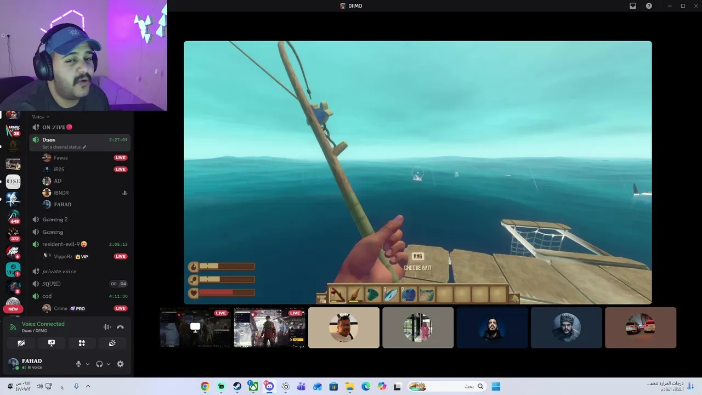702x395 pixels.
Task: Show hidden system tray icons
Action: pos(88,387)
